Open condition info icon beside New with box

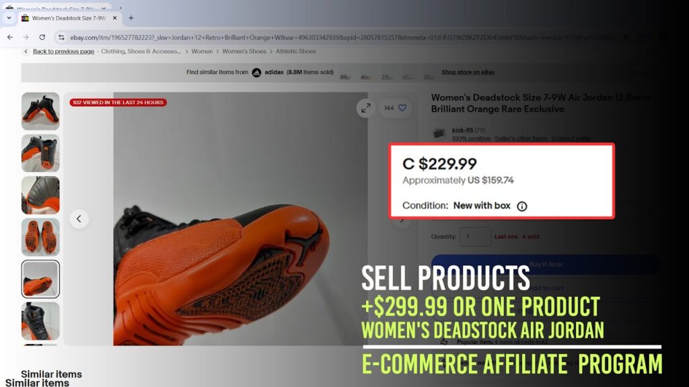click(x=521, y=206)
